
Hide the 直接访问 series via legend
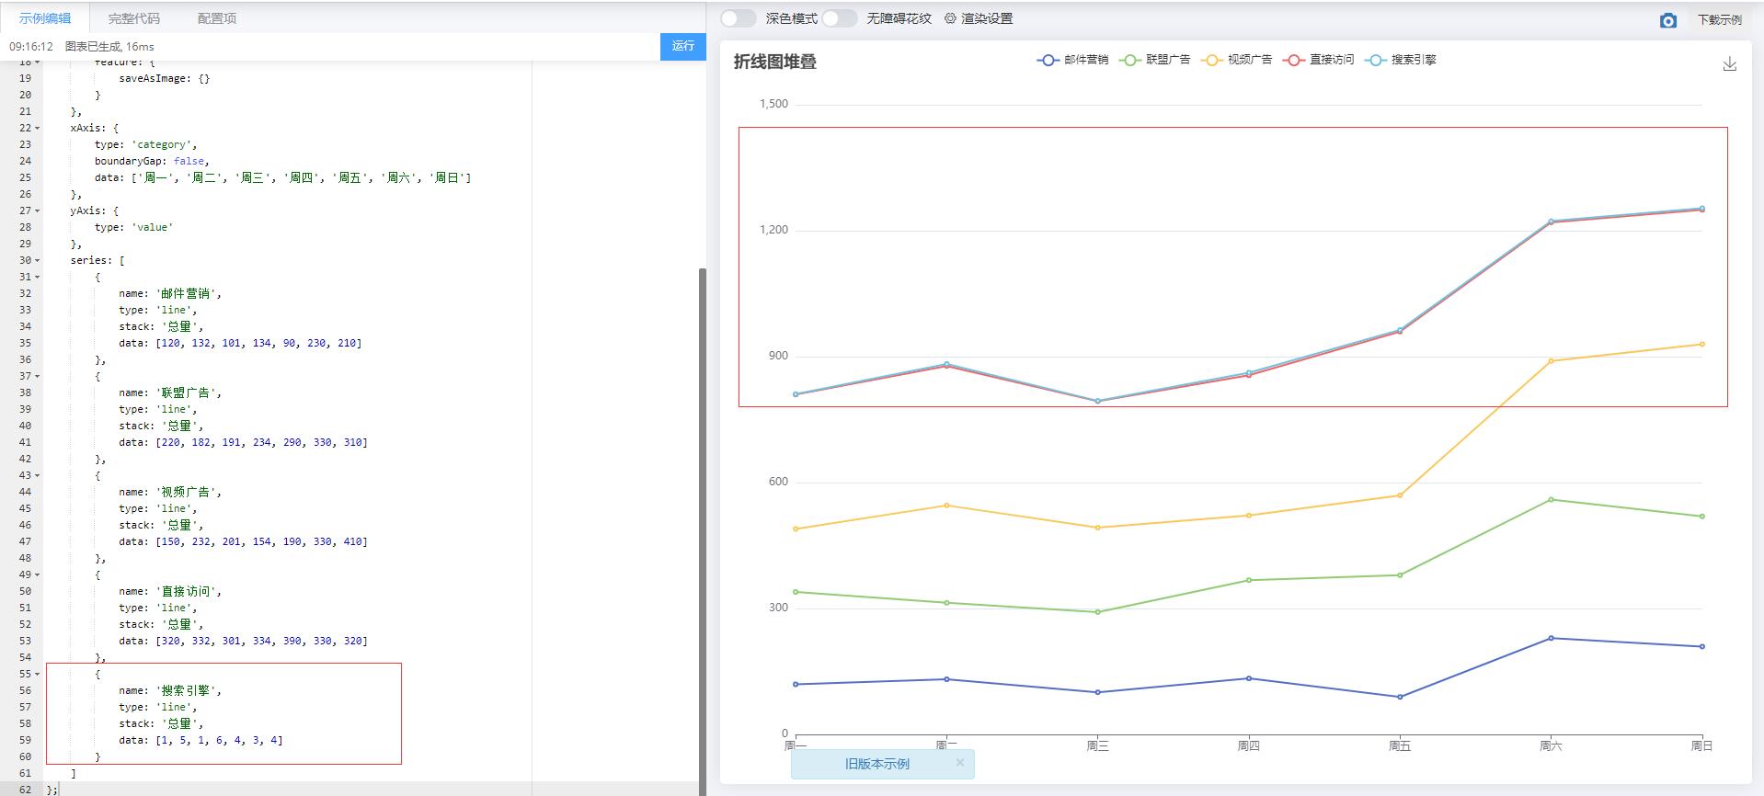pos(1318,60)
